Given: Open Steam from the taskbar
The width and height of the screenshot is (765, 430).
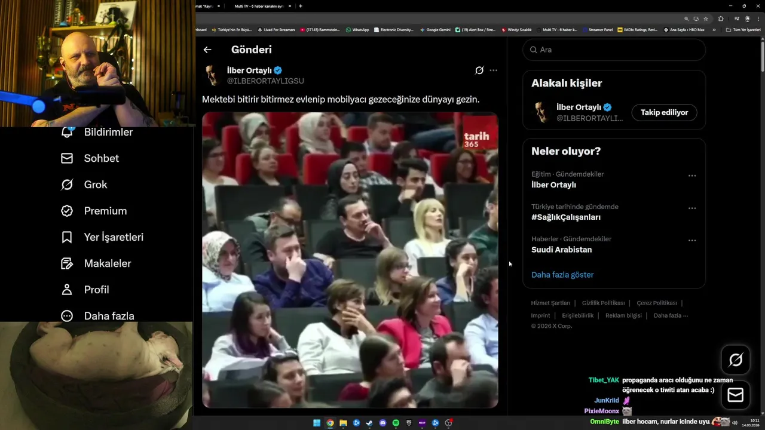Looking at the screenshot, I should 369,423.
